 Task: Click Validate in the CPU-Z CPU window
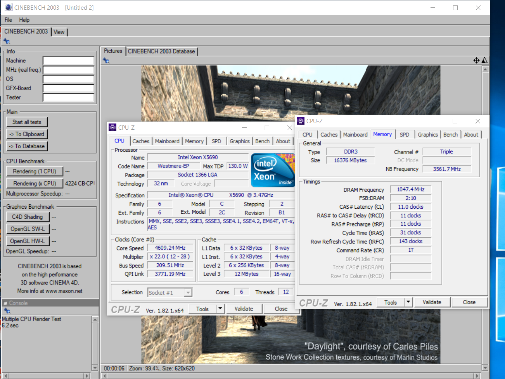[244, 309]
